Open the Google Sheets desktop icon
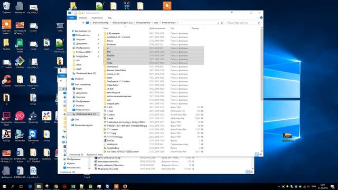The width and height of the screenshot is (338, 190). (20, 45)
